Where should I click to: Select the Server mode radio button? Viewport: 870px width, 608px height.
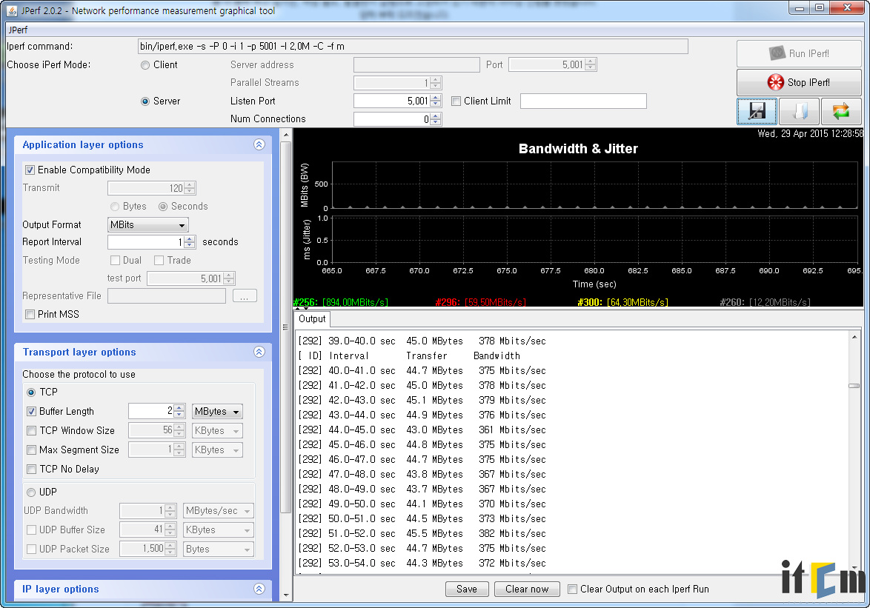coord(145,101)
